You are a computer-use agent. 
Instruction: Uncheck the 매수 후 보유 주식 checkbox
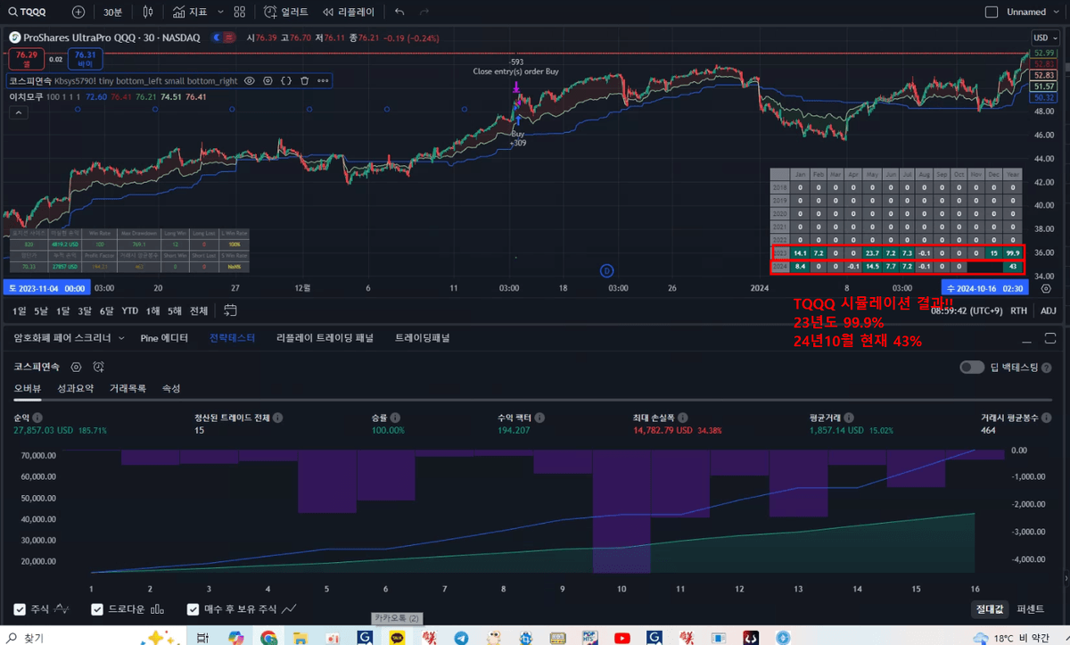(193, 609)
